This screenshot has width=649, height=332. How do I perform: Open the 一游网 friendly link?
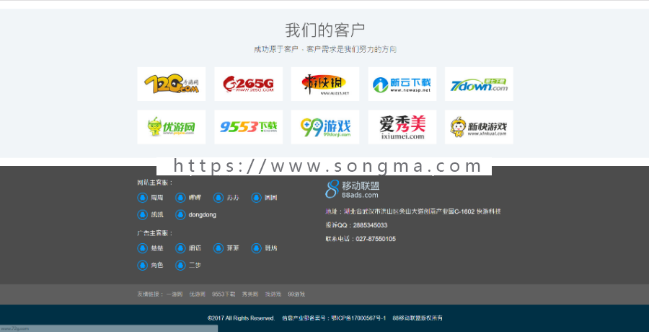(175, 294)
